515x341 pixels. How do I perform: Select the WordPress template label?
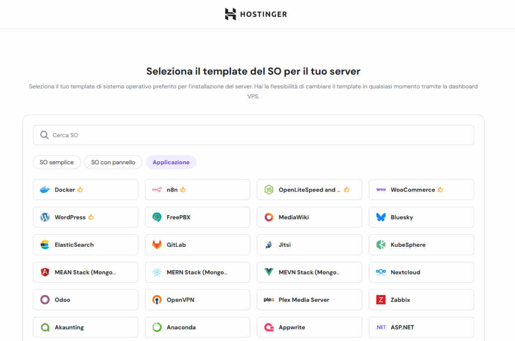click(x=70, y=218)
